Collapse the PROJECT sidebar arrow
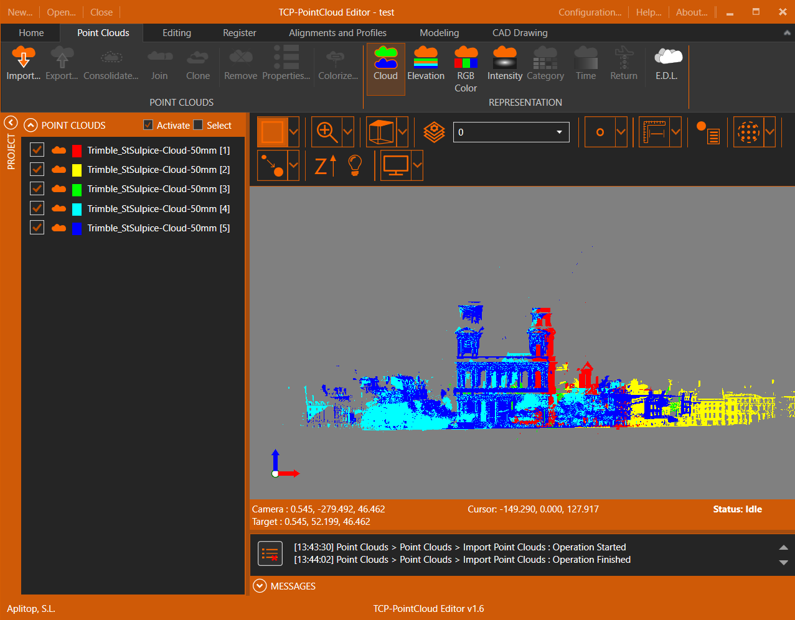Viewport: 795px width, 620px height. pos(11,123)
